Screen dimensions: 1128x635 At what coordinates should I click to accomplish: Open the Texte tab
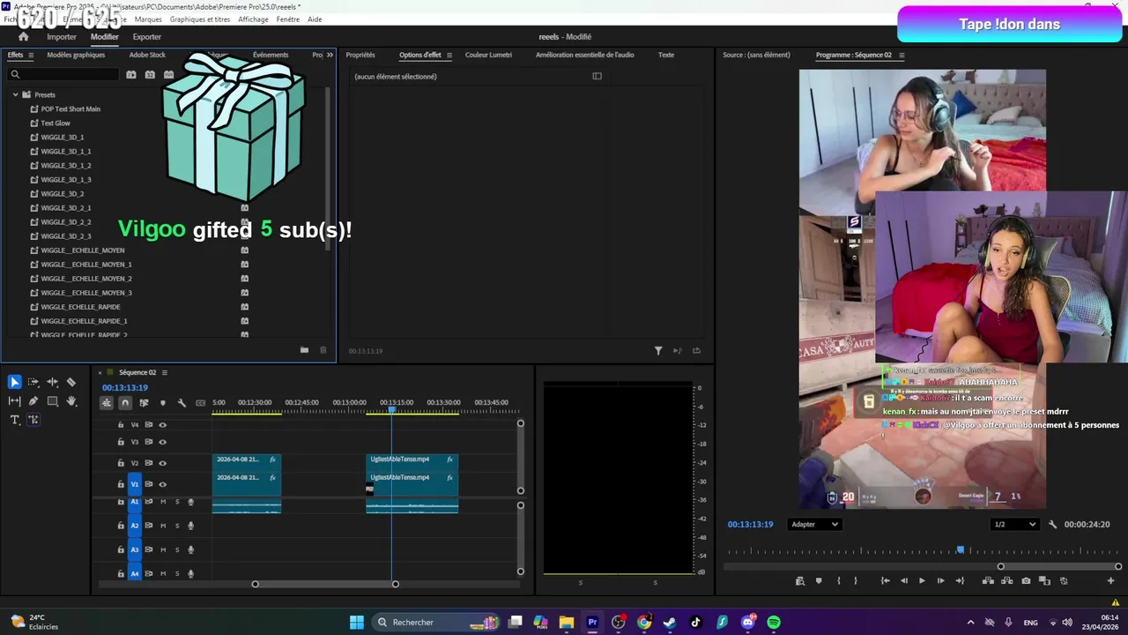[x=666, y=55]
